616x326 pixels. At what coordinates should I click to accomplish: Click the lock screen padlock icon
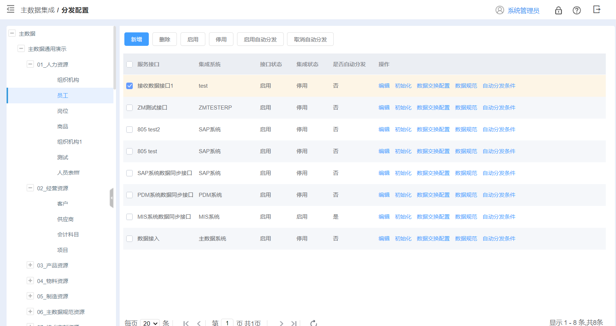coord(558,10)
